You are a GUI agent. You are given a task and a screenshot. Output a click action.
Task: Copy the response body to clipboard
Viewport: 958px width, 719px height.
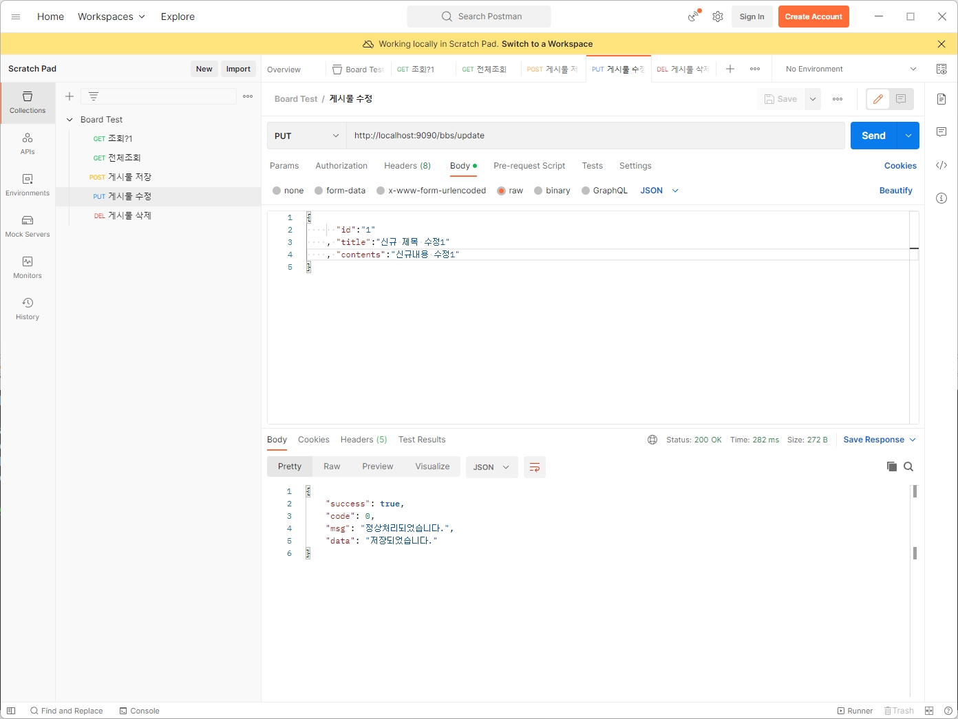892,466
